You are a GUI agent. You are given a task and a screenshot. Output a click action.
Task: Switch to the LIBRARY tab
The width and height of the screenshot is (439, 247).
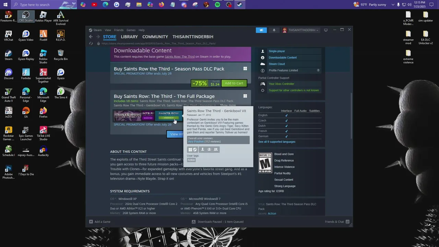[129, 37]
